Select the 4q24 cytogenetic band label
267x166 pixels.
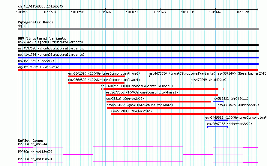22,26
